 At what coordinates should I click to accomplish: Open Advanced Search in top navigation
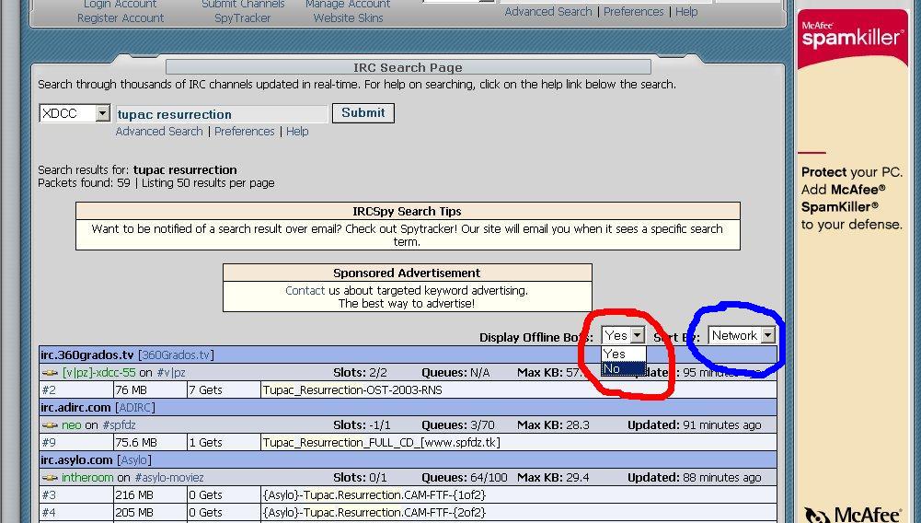tap(548, 12)
